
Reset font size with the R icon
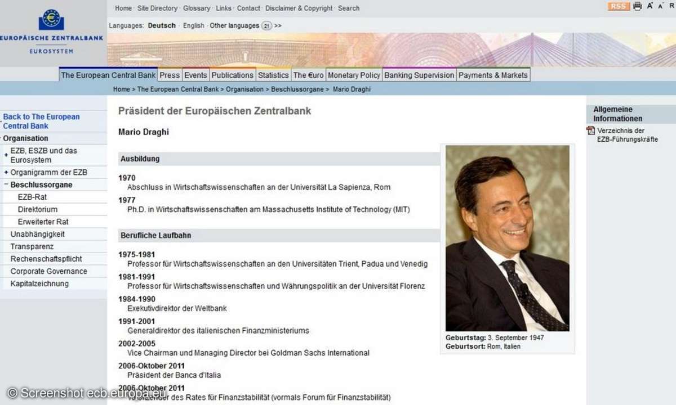pos(671,6)
